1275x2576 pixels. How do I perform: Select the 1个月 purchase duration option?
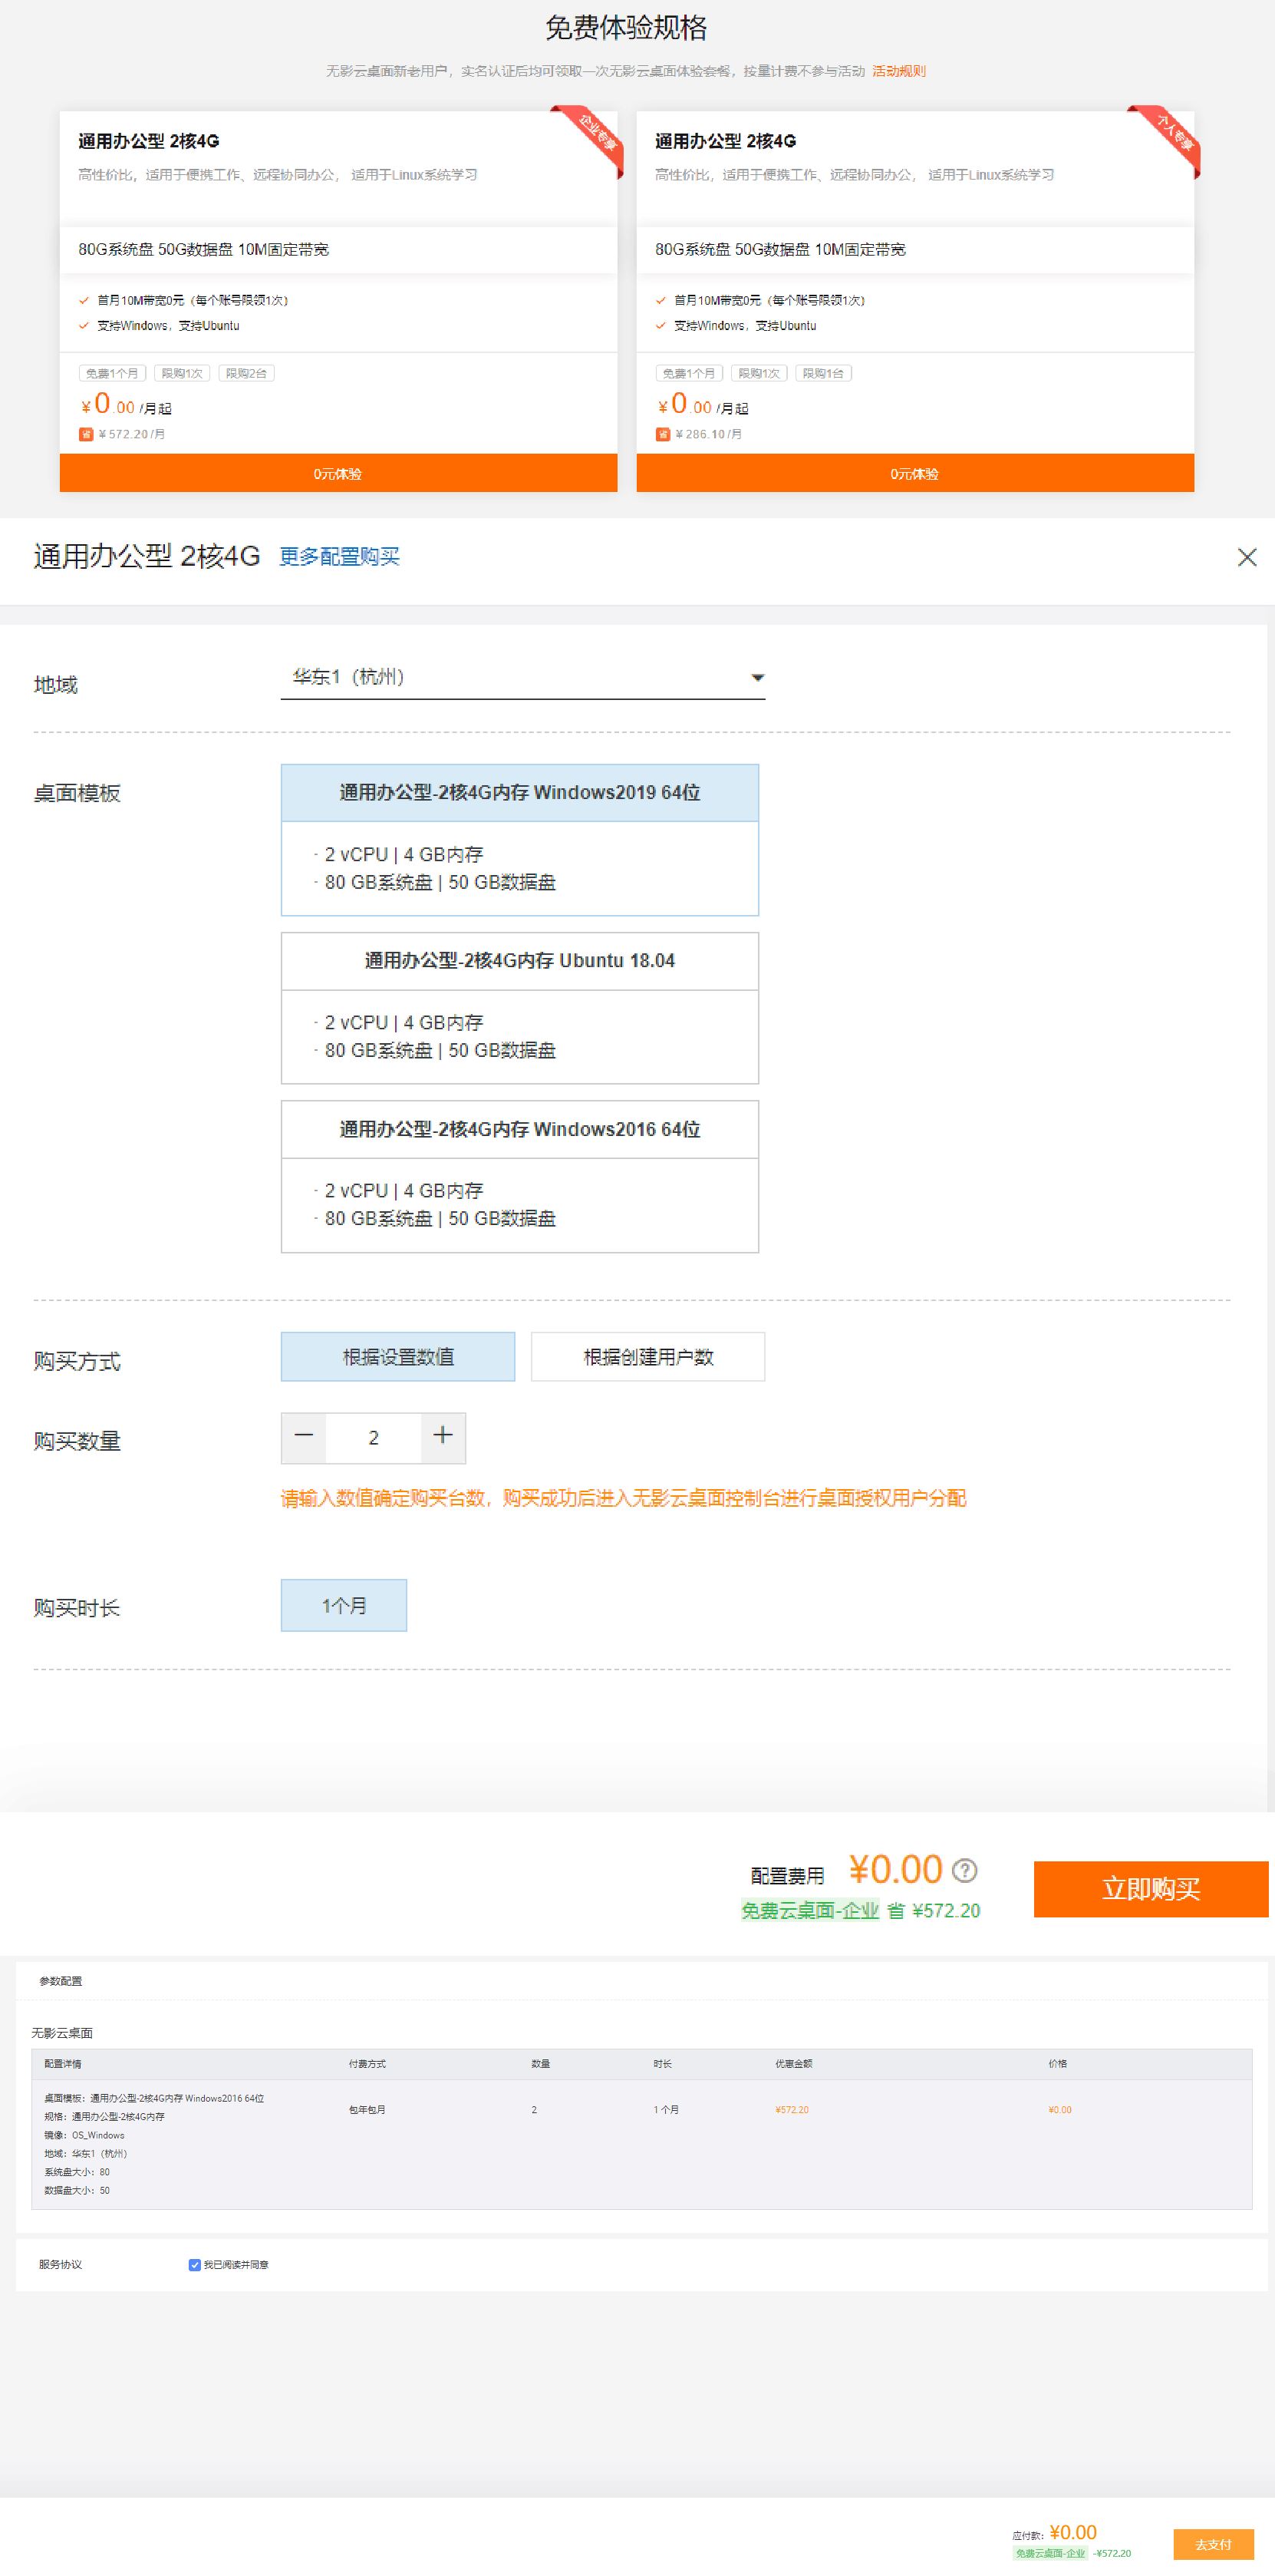point(343,1605)
